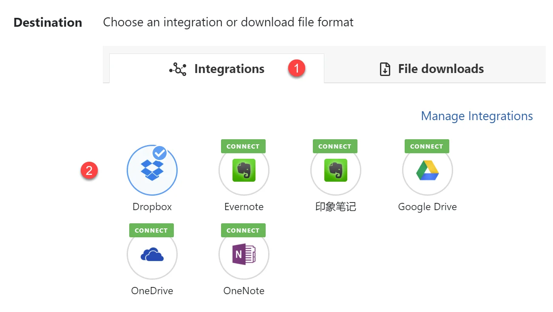Click the CONNECT badge above OneNote
Image resolution: width=553 pixels, height=312 pixels.
pyautogui.click(x=243, y=230)
